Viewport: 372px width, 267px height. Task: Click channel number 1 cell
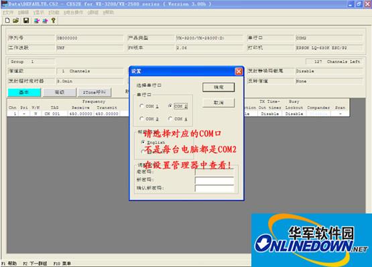click(13, 114)
